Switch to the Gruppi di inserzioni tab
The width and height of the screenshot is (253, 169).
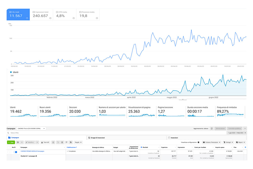96,138
